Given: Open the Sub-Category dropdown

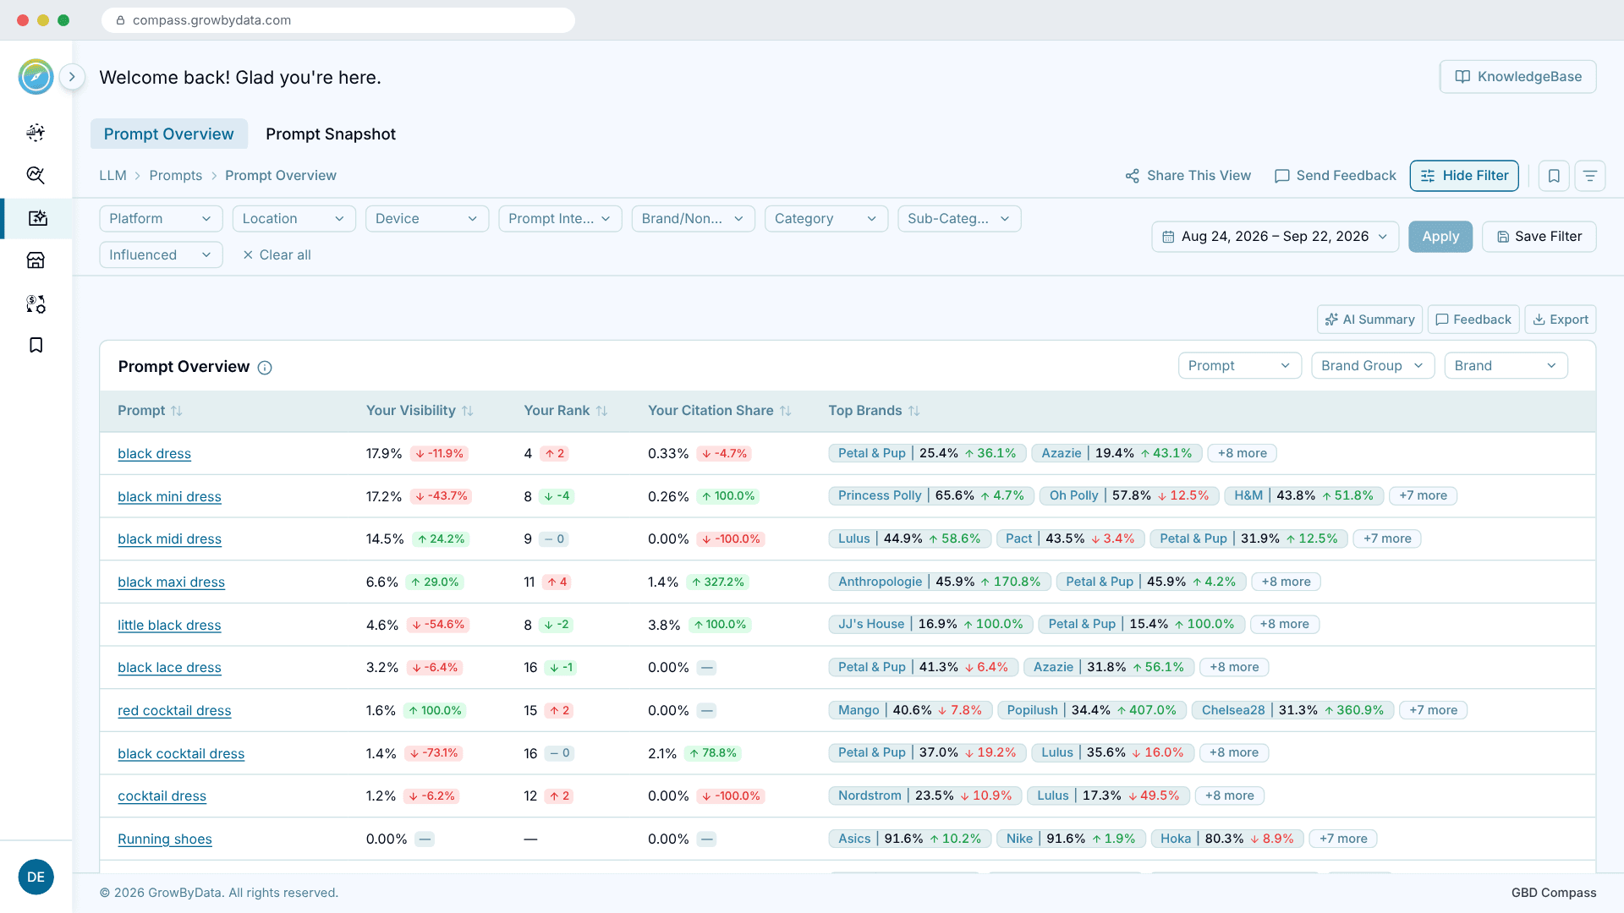Looking at the screenshot, I should coord(959,218).
